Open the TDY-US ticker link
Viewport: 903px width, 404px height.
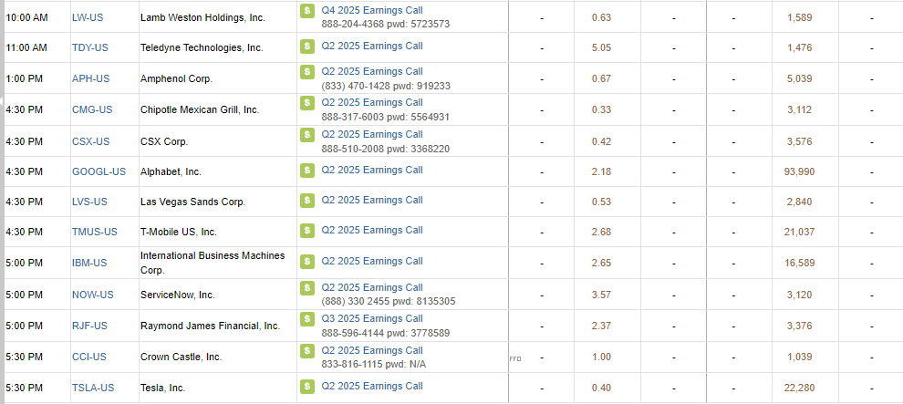coord(89,47)
